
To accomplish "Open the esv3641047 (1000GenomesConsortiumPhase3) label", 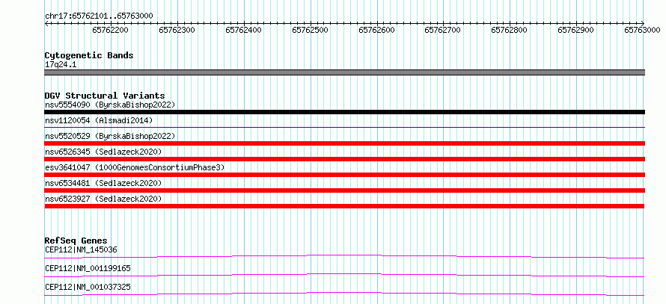I will [135, 167].
